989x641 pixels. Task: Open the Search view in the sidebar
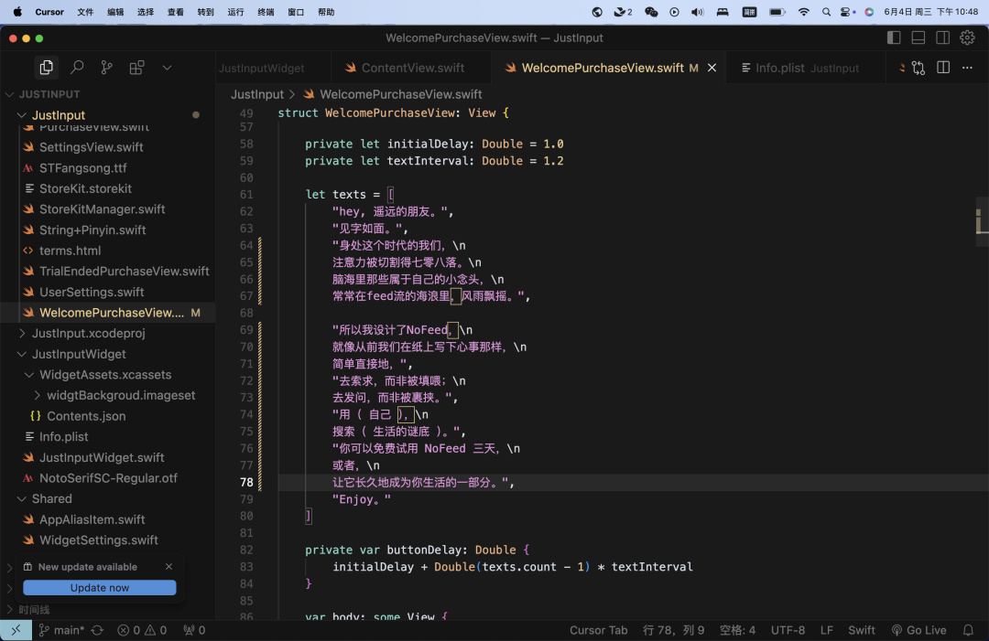[77, 68]
